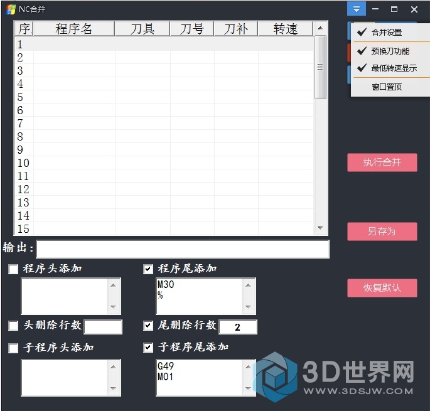Viewport: 430px width, 411px height.
Task: Click the NC合并 app icon in title bar
Action: pos(11,9)
